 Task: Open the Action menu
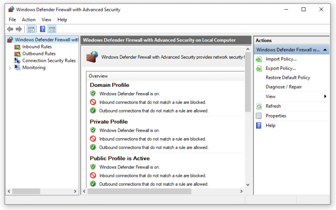pos(29,20)
